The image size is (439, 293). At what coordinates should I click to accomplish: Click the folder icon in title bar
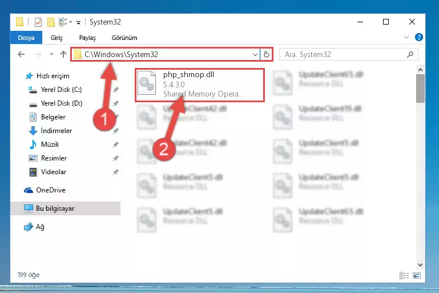(x=19, y=22)
